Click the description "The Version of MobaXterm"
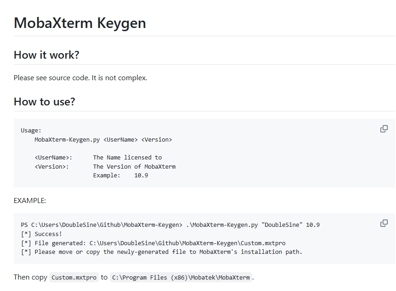Screen dimensions: 396x291 coord(134,166)
